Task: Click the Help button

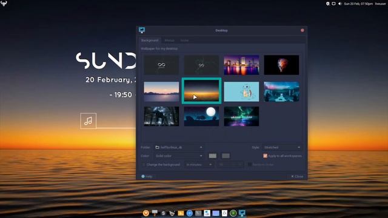Action: point(147,176)
